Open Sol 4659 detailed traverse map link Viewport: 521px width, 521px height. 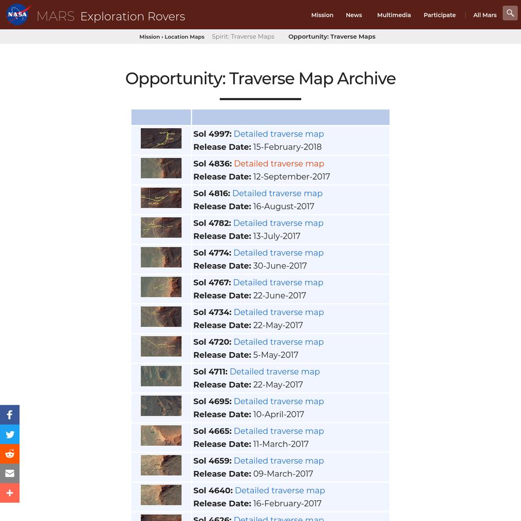click(278, 461)
